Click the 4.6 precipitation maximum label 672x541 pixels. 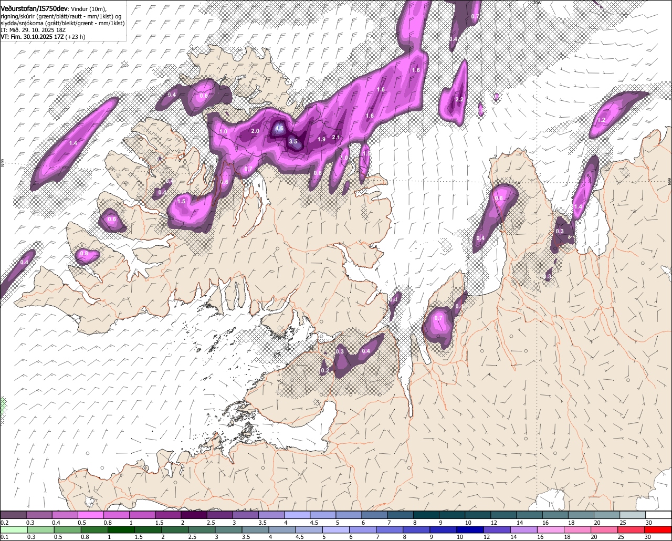click(x=279, y=128)
